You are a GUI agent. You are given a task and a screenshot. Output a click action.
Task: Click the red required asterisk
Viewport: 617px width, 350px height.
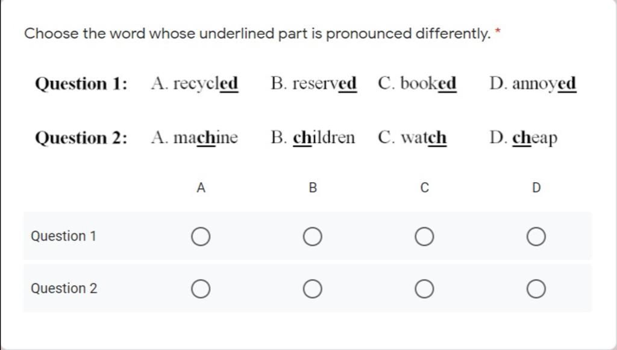coord(497,31)
